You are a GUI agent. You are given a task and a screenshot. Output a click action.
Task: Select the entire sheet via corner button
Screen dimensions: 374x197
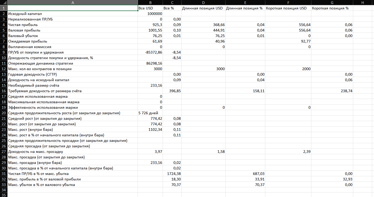tap(4, 2)
